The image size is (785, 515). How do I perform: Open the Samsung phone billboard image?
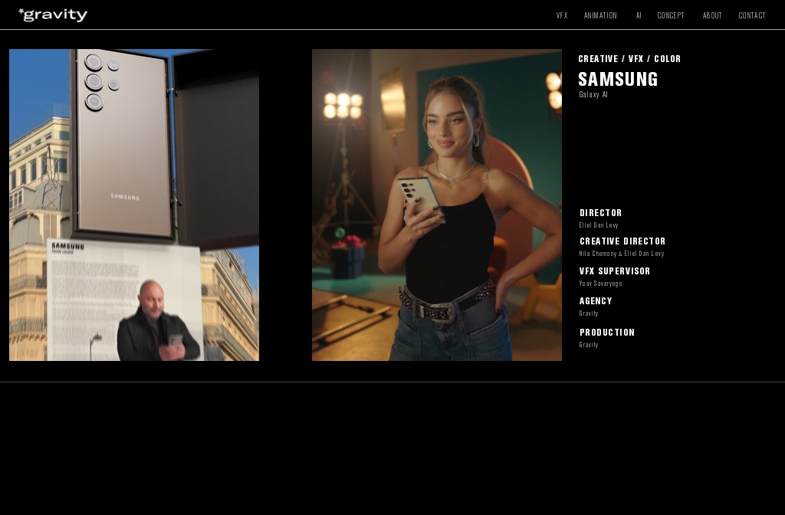point(134,205)
